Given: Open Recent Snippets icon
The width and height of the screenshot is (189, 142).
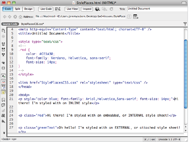Looking at the screenshot, I should (x=3, y=116).
